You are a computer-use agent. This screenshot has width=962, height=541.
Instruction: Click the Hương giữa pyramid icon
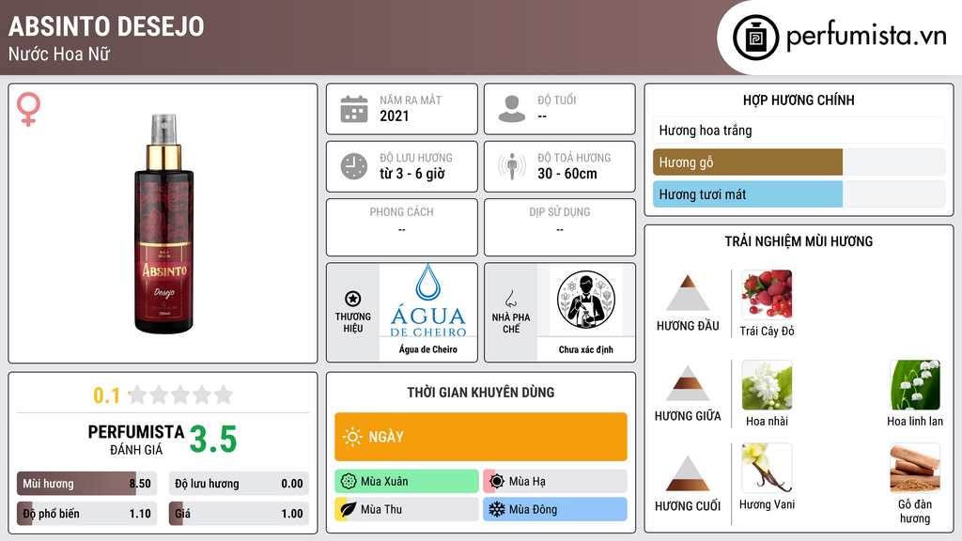click(x=688, y=383)
